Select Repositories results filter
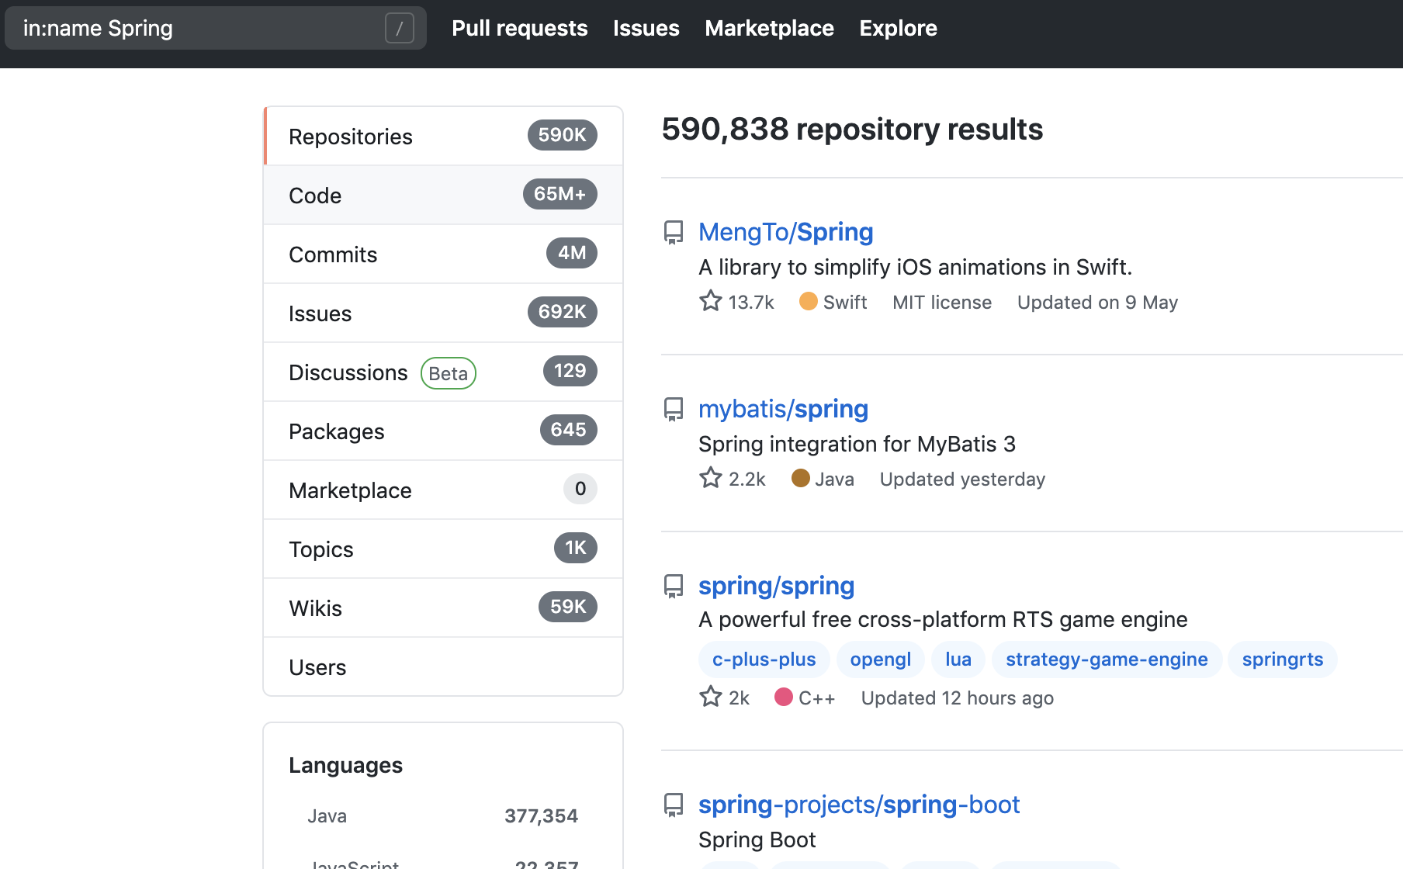Screen dimensions: 1403x869 [443, 136]
